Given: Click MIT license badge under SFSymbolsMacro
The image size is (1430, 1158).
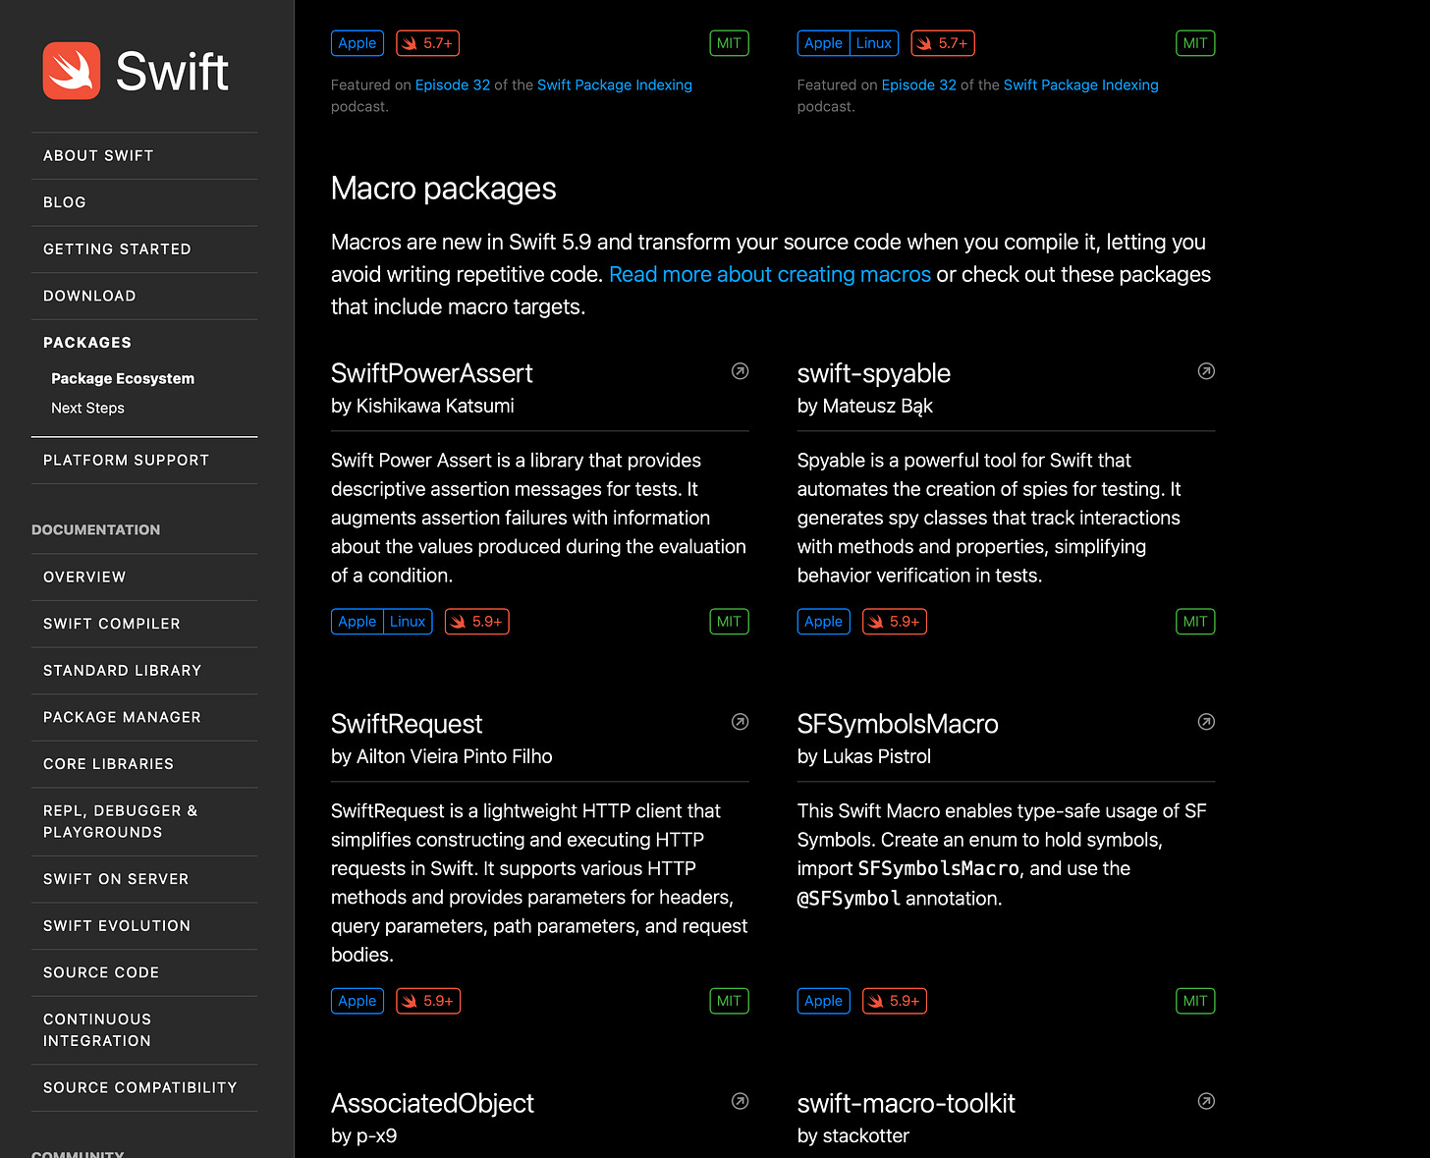Looking at the screenshot, I should pos(1195,1001).
